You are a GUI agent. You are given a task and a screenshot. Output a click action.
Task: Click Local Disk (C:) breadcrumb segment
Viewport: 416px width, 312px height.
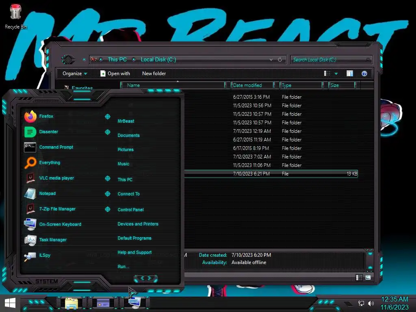(x=158, y=59)
